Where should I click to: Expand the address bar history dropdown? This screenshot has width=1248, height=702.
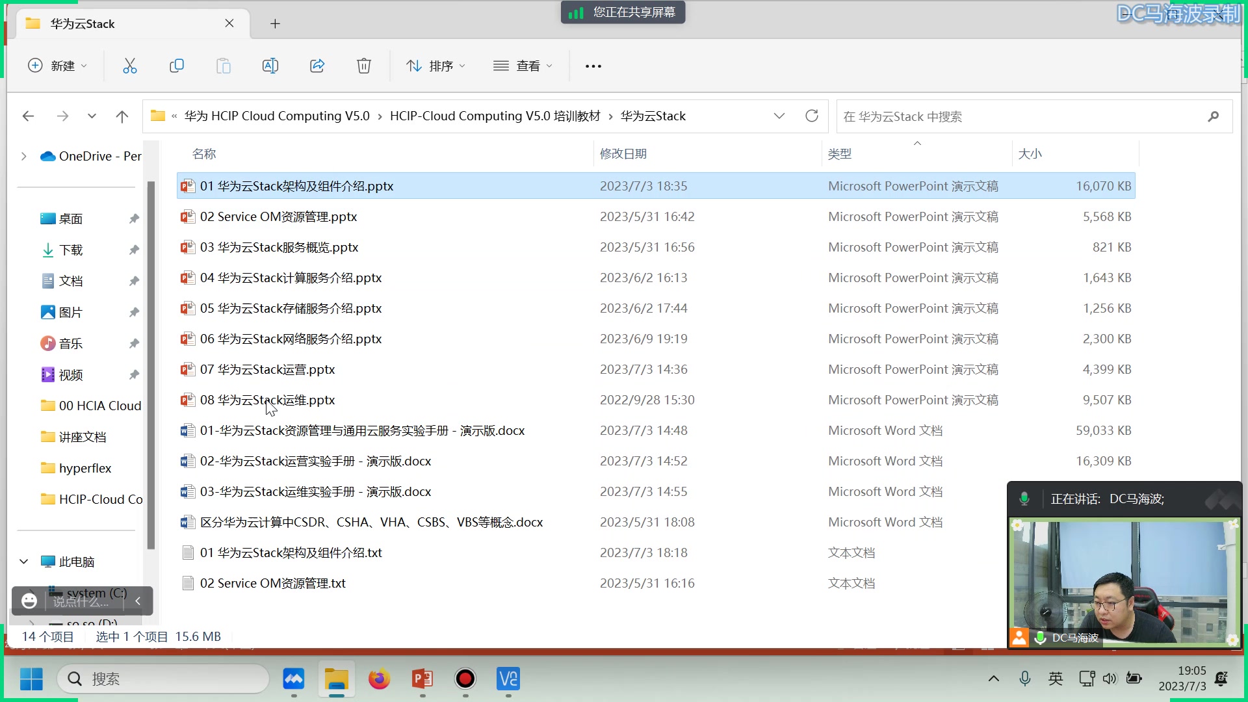pos(779,116)
